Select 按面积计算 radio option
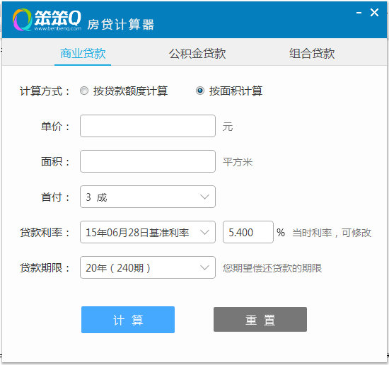Screen dimensions: 389x365 tap(200, 91)
